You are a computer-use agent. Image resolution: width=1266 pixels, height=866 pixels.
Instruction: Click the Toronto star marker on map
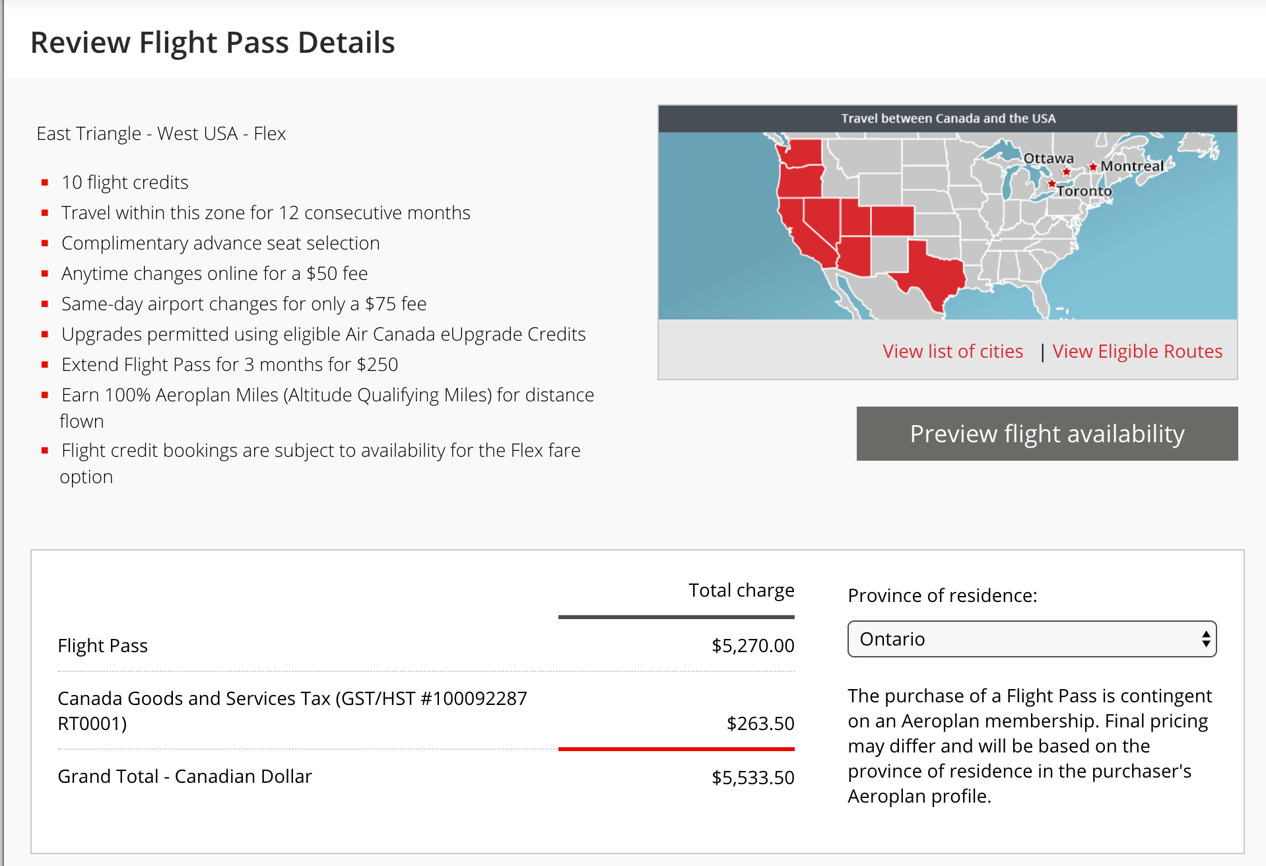pos(1051,183)
